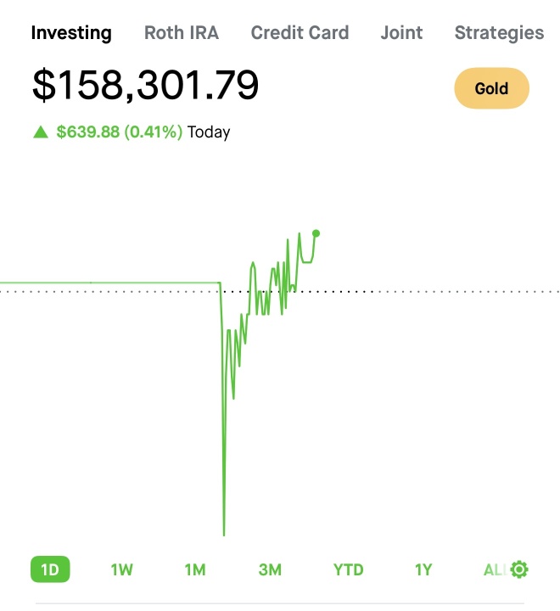Click the $639.88 (0.41%) Today change text
560x611 pixels.
[143, 132]
